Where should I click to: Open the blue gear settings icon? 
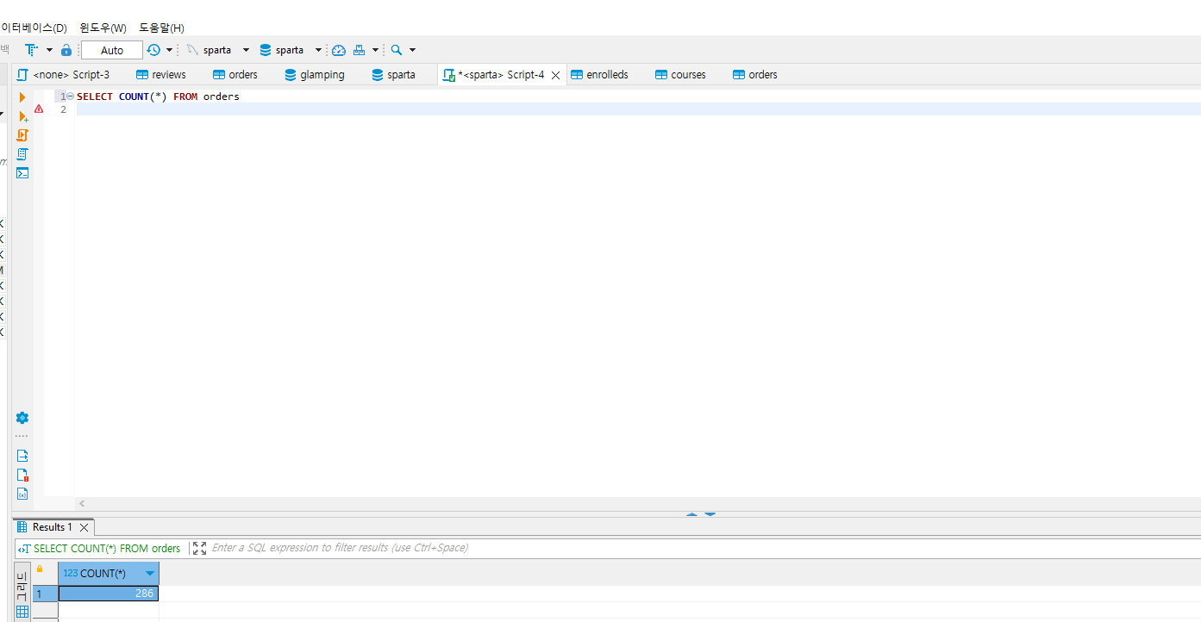pyautogui.click(x=22, y=418)
